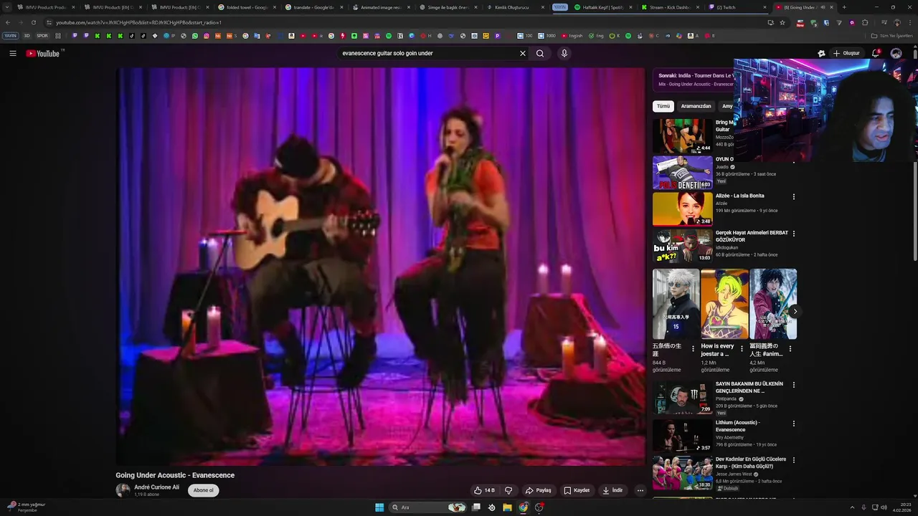Open more actions ellipsis under video
The image size is (918, 516).
640,490
